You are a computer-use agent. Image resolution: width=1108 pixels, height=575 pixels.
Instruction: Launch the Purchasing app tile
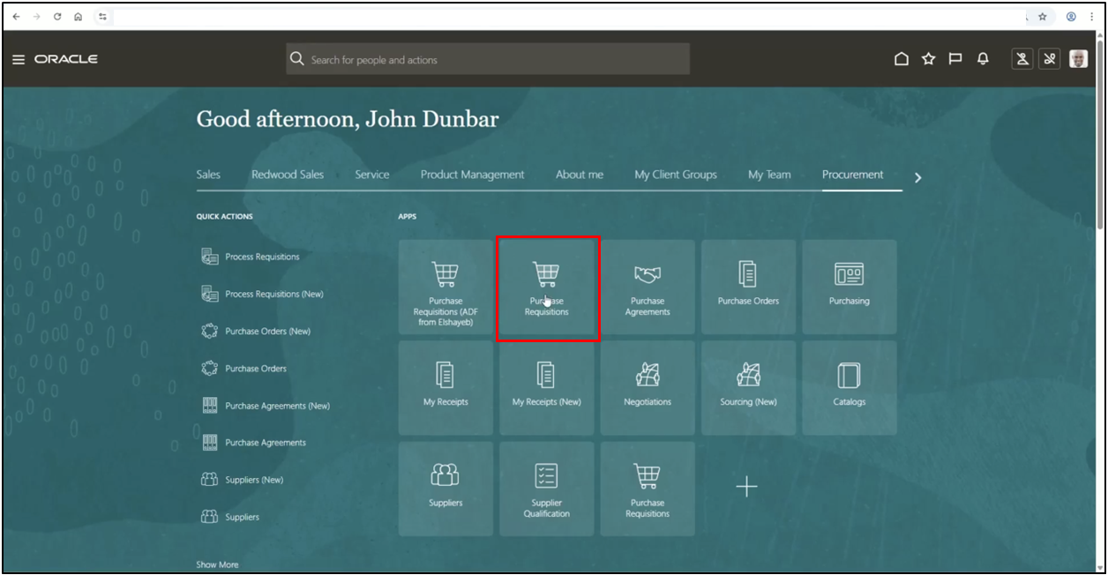(849, 287)
